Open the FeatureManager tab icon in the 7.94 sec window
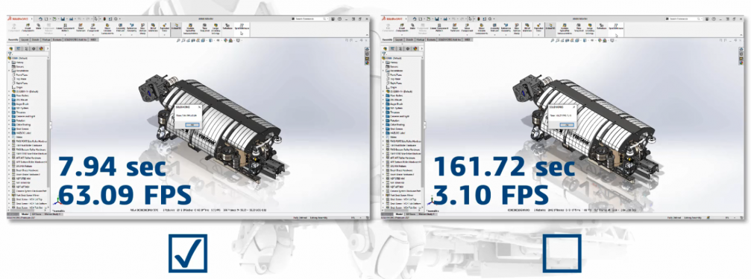 tap(11, 48)
